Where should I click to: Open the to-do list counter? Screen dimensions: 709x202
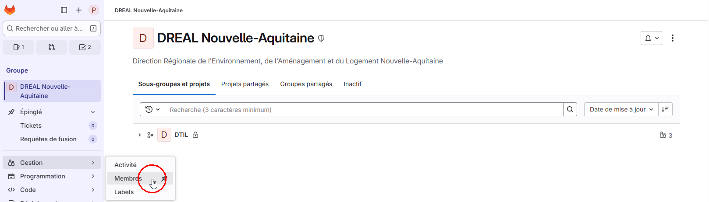(85, 47)
